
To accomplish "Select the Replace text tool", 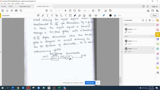I will pyautogui.click(x=56, y=15).
